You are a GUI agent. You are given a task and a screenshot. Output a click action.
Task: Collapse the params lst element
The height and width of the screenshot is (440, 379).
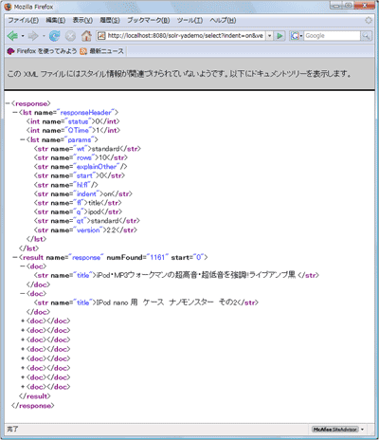tap(23, 139)
